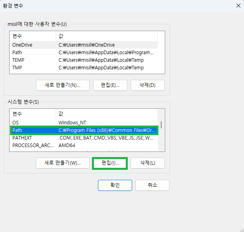Click C:₩Users₩misil₩OneDrive value cell
This screenshot has height=232, width=244.
(x=86, y=45)
